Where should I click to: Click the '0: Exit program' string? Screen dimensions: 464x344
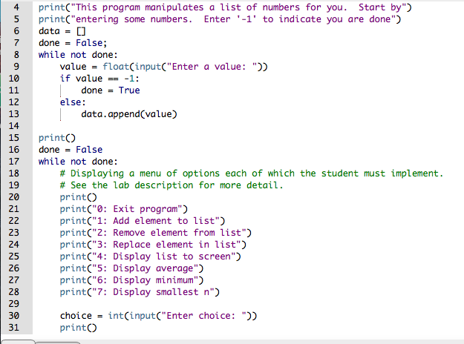[x=137, y=209]
